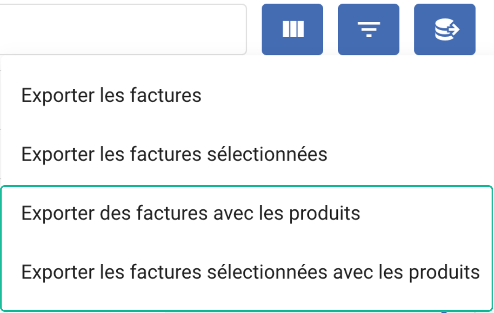Screen dimensions: 494x313
Task: Click the three vertical bars columns icon
Action: (293, 29)
